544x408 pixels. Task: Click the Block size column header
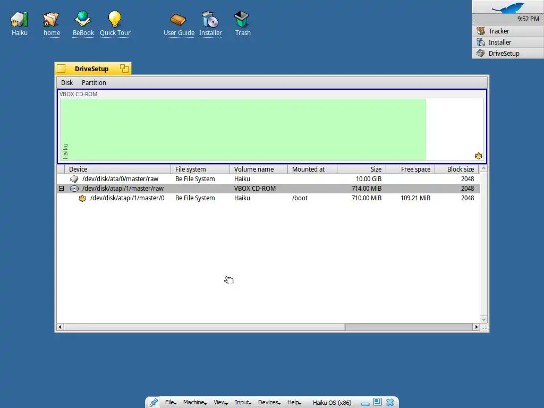coord(457,169)
